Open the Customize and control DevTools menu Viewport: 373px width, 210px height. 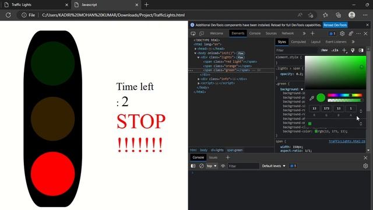point(358,34)
